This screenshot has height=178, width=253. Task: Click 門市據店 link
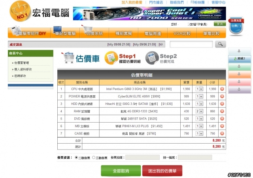pyautogui.click(x=156, y=2)
